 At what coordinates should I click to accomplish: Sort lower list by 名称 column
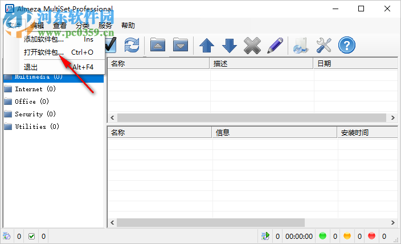point(159,133)
